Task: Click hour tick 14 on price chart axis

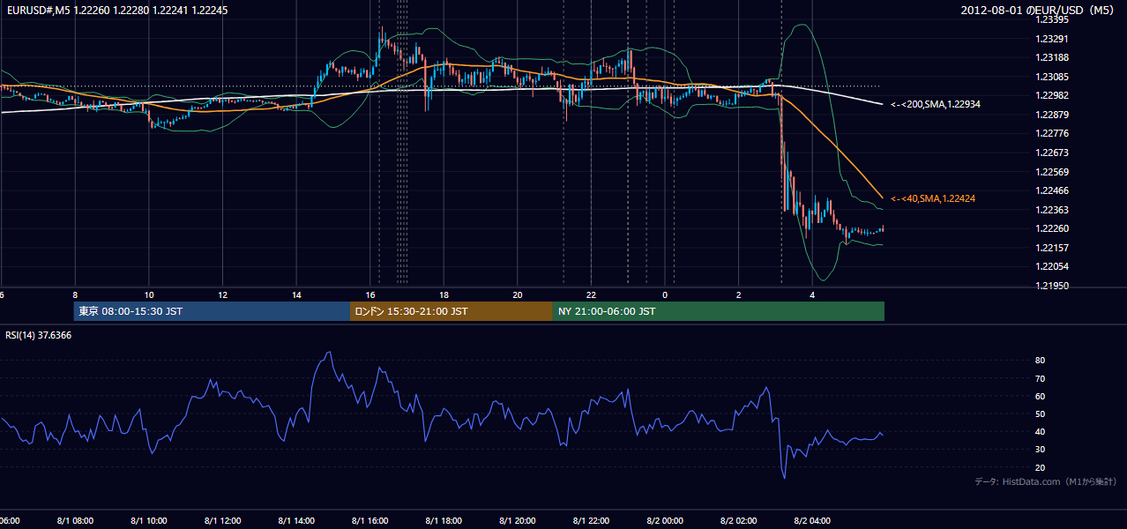Action: pyautogui.click(x=296, y=295)
